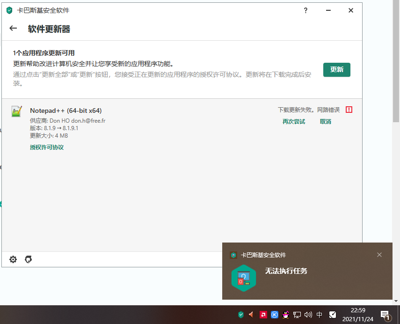Open the Action Center notifications icon
This screenshot has width=400, height=324.
(385, 315)
